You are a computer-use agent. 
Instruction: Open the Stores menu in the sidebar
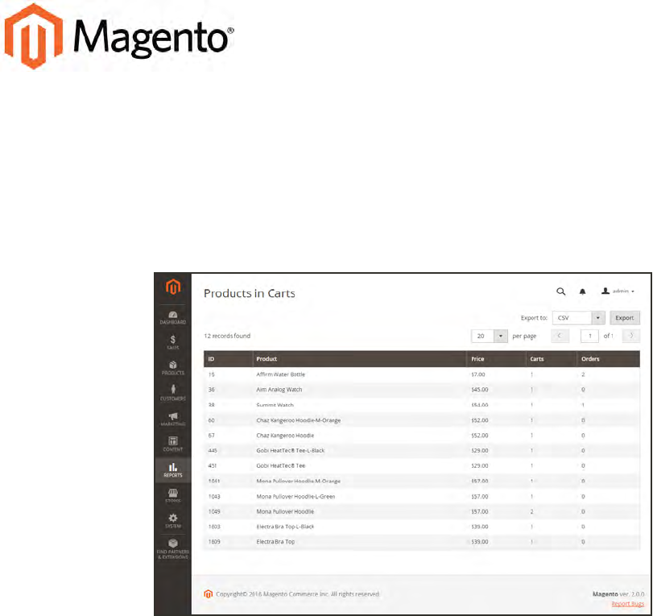[173, 496]
